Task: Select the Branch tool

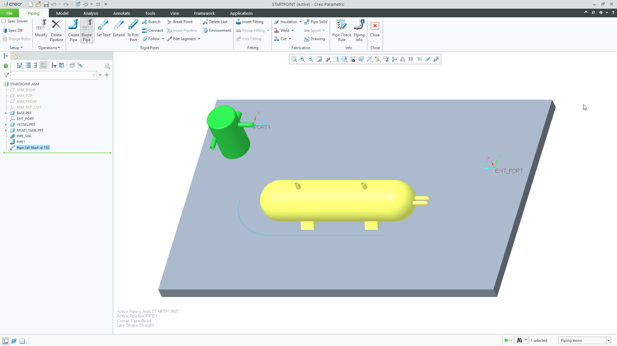Action: (x=151, y=22)
